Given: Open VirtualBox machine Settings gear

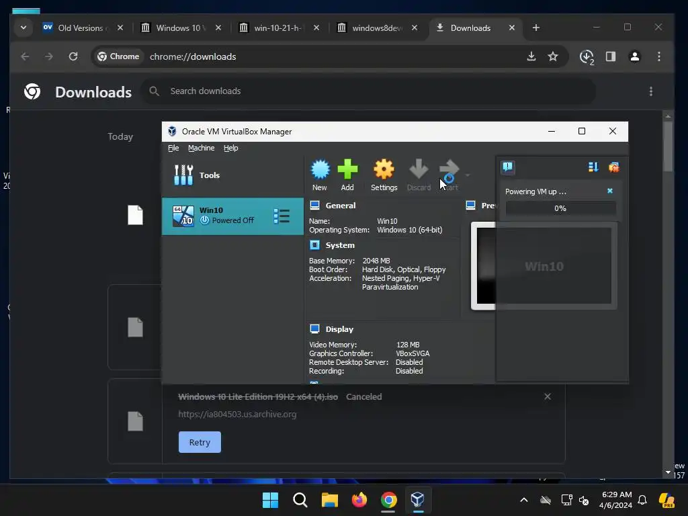Looking at the screenshot, I should [x=384, y=175].
